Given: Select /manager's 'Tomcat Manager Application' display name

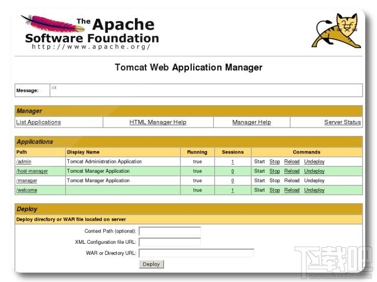Looking at the screenshot, I should pyautogui.click(x=98, y=180).
